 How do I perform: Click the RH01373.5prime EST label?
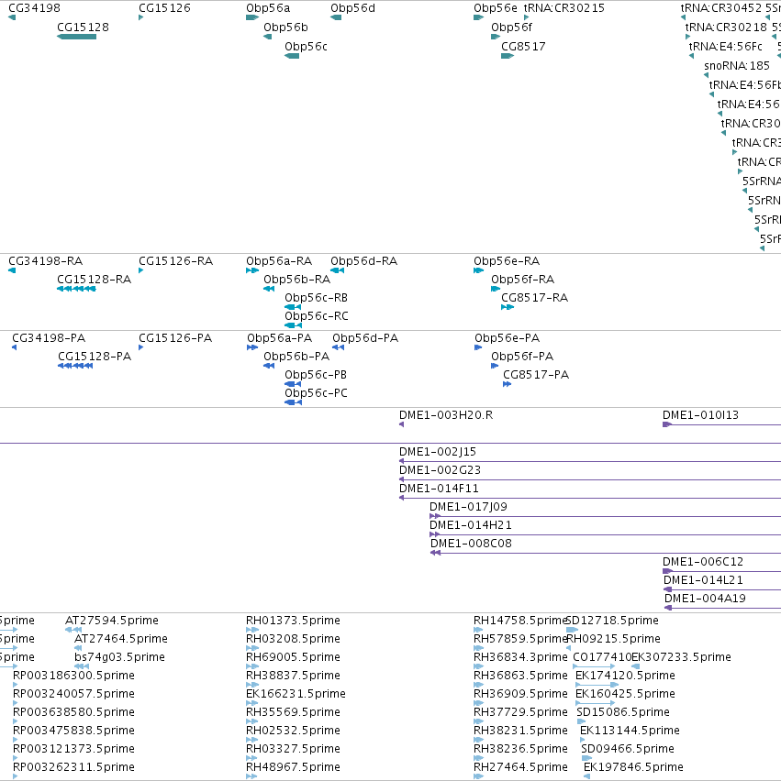tap(294, 621)
